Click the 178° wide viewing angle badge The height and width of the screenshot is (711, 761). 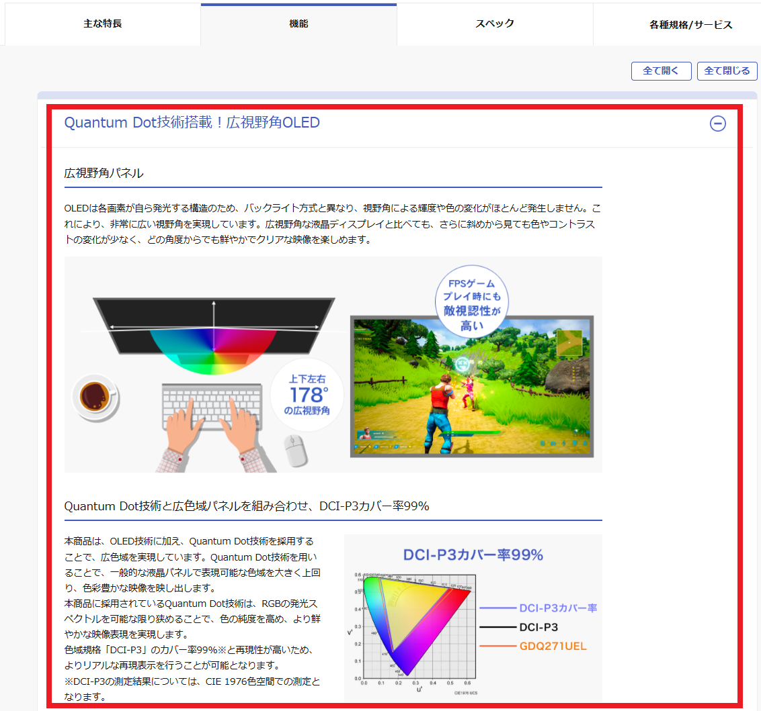tap(307, 394)
